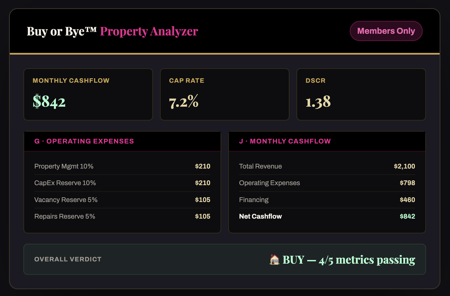Click the G · Operating Expenses header
The height and width of the screenshot is (296, 450).
pos(122,141)
